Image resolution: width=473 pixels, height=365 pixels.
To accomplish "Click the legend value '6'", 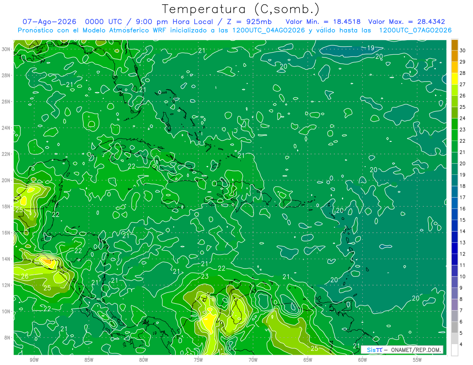I will tap(461, 322).
